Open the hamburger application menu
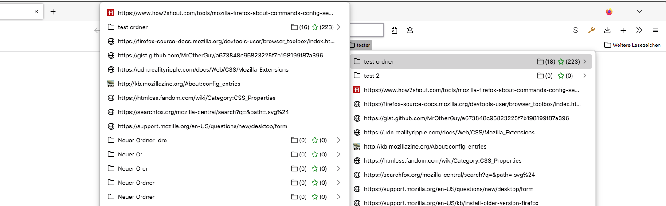Image resolution: width=666 pixels, height=206 pixels. pos(655,30)
